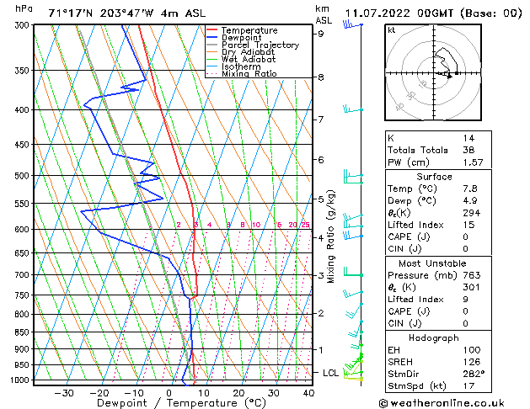Click the -10 temperature axis label
The image size is (530, 409).
pyautogui.click(x=134, y=394)
